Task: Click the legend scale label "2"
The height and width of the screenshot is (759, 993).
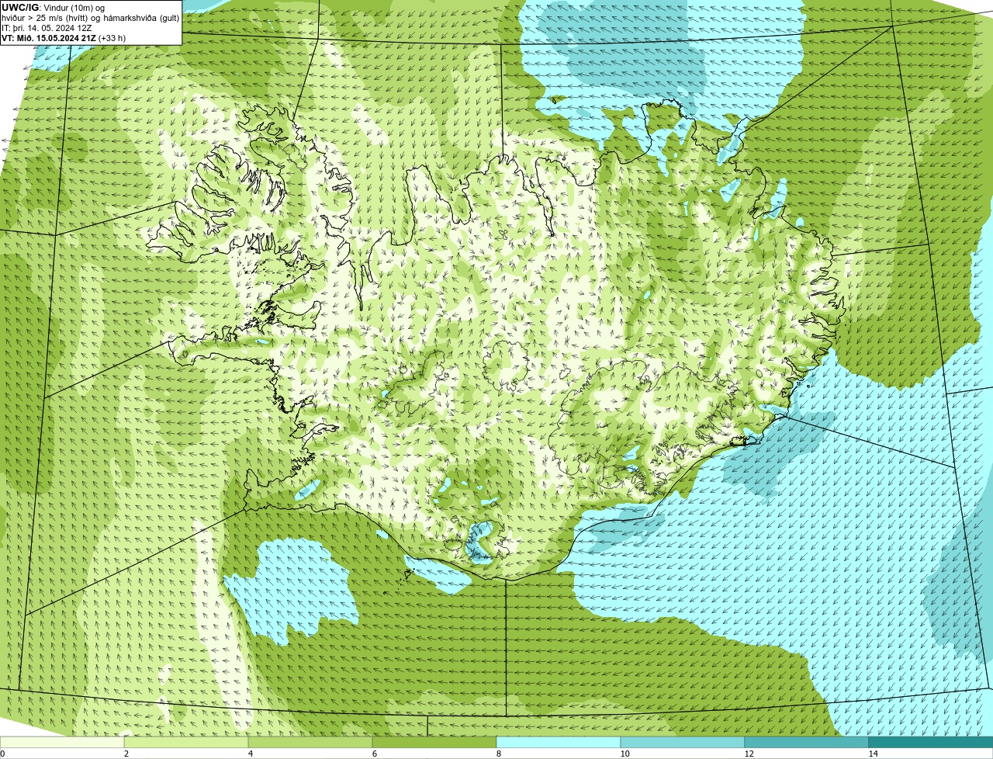Action: (126, 754)
